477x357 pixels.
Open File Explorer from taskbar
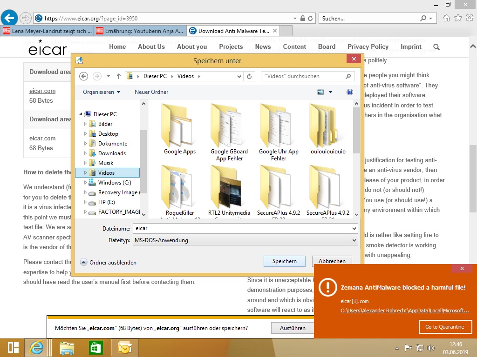(x=67, y=348)
